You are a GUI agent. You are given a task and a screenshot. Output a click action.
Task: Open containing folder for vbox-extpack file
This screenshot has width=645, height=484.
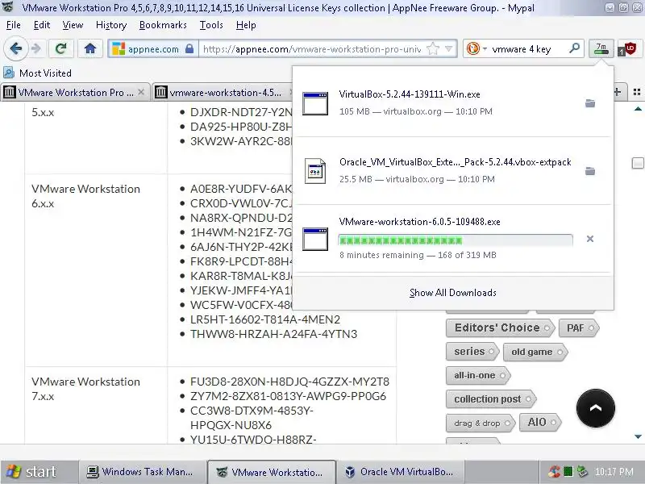tap(590, 170)
